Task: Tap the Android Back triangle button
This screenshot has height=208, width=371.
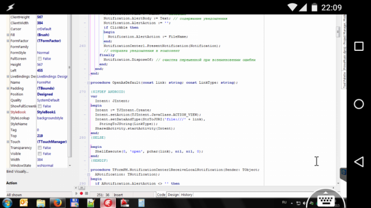Action: (x=359, y=162)
